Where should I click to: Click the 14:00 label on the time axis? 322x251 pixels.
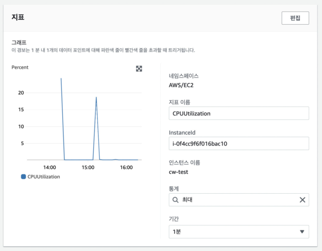point(49,167)
